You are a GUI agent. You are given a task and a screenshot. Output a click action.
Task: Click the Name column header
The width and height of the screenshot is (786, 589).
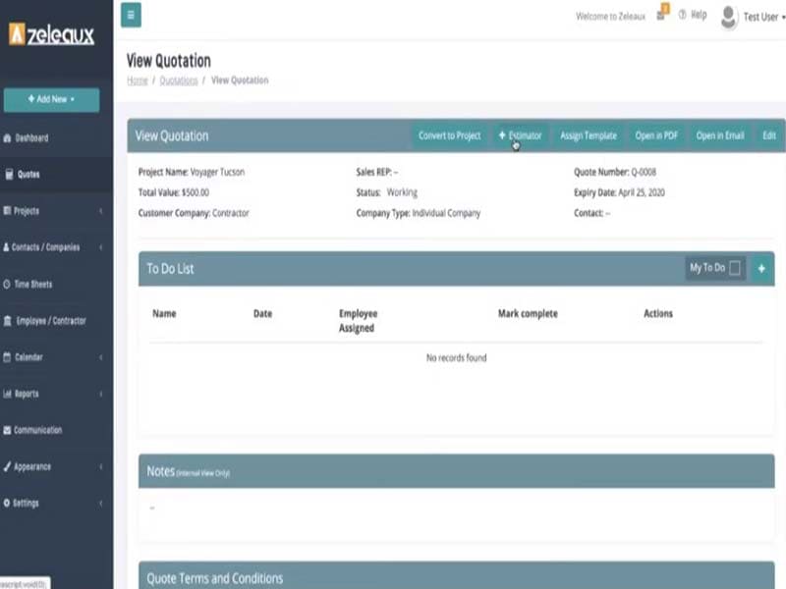point(164,314)
